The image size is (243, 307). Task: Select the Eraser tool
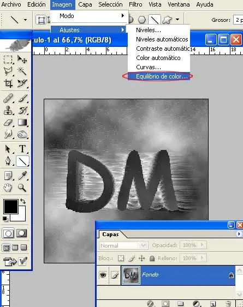(x=8, y=123)
